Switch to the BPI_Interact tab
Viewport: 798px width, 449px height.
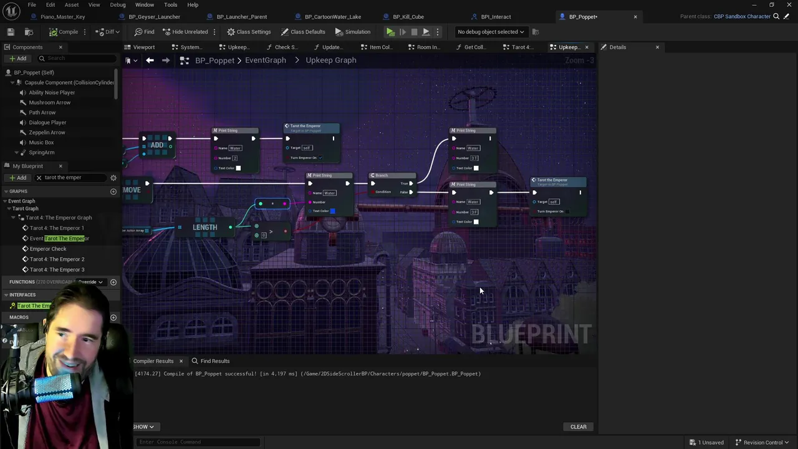coord(496,17)
